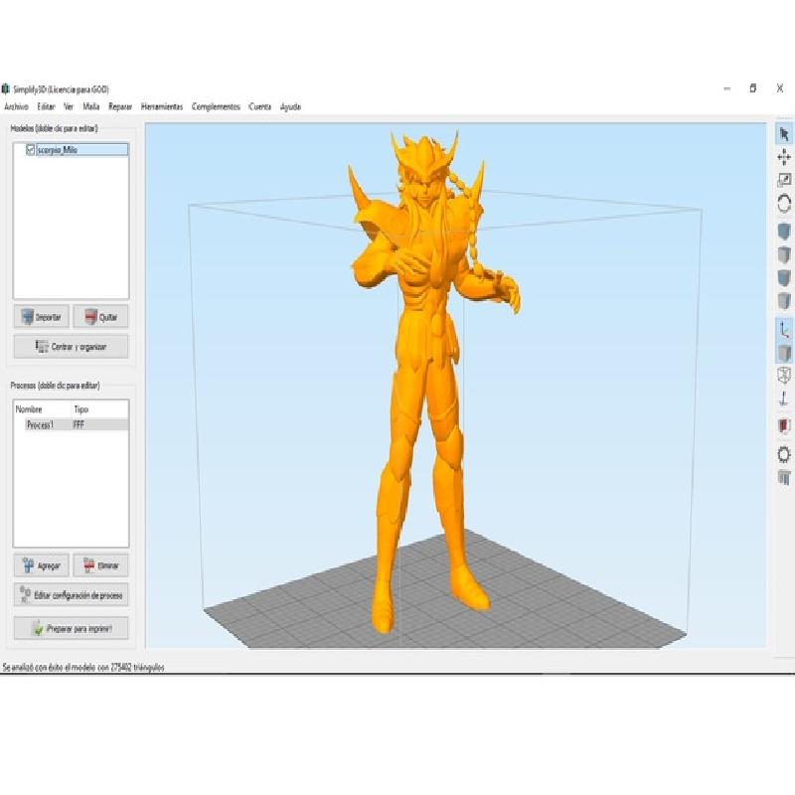Open the Complementos menu

[x=216, y=106]
